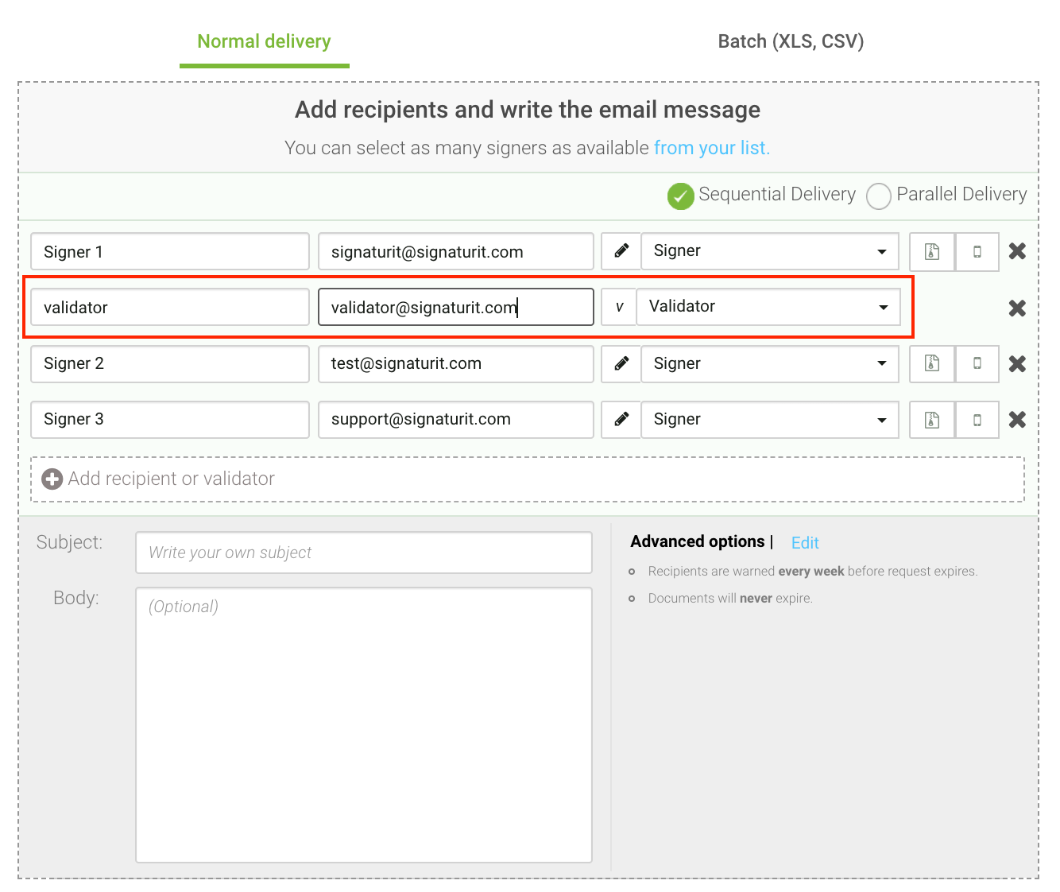Click the phone icon in Signer 2 row
1060x892 pixels.
click(977, 363)
